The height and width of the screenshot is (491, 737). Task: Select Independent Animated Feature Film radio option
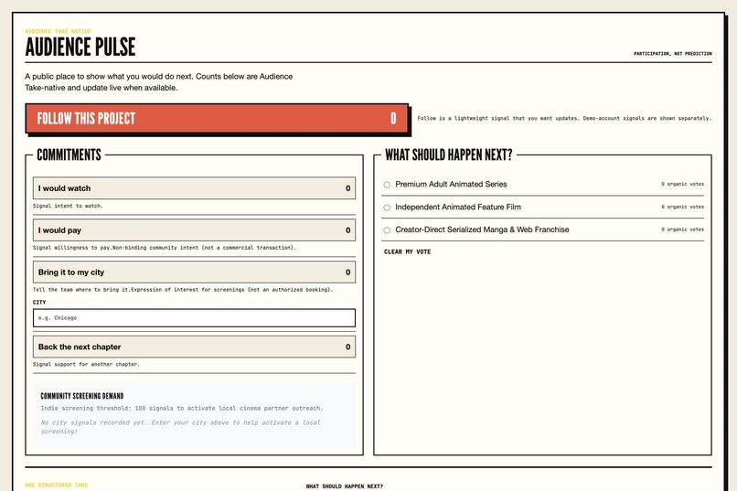[387, 208]
